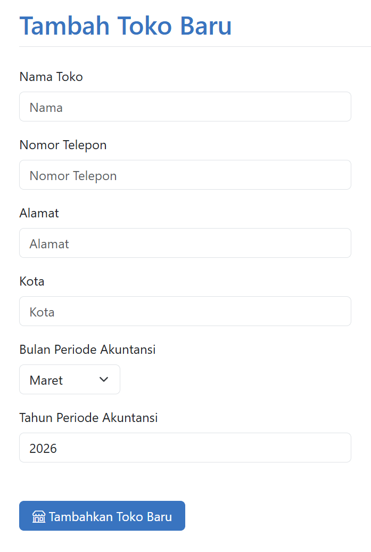Image resolution: width=371 pixels, height=552 pixels.
Task: Click inside the Nama input field
Action: point(185,107)
